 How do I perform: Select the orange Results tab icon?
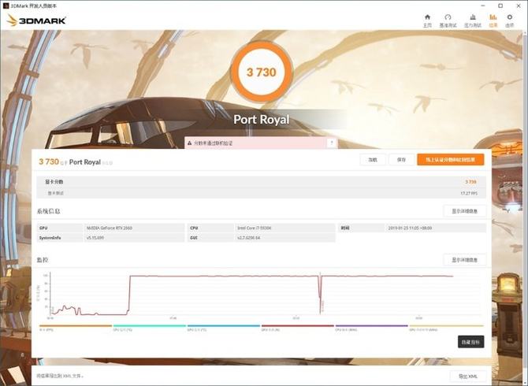click(x=493, y=20)
